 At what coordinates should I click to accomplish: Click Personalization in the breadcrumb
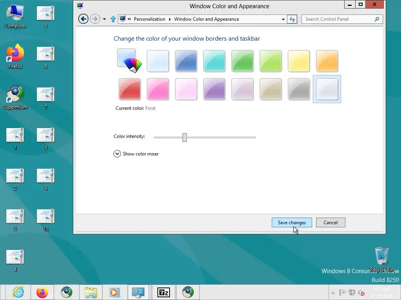(149, 19)
